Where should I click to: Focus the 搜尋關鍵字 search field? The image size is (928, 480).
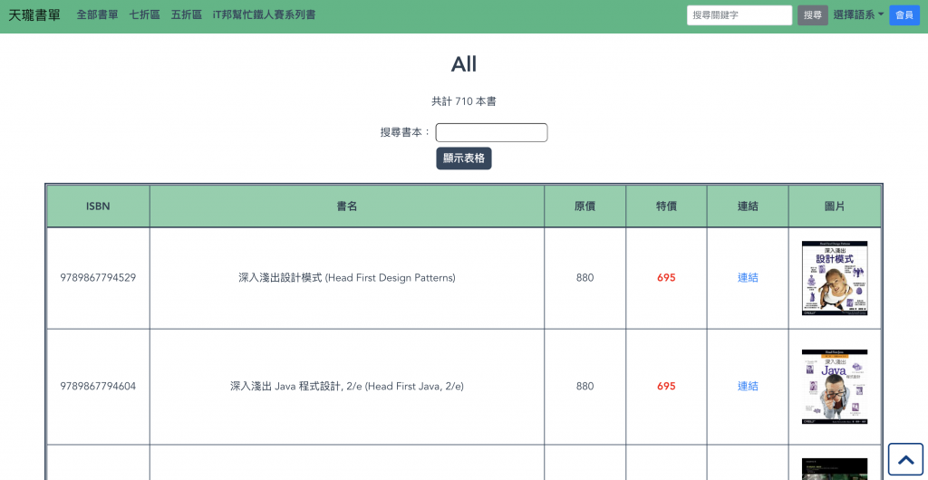click(x=739, y=15)
